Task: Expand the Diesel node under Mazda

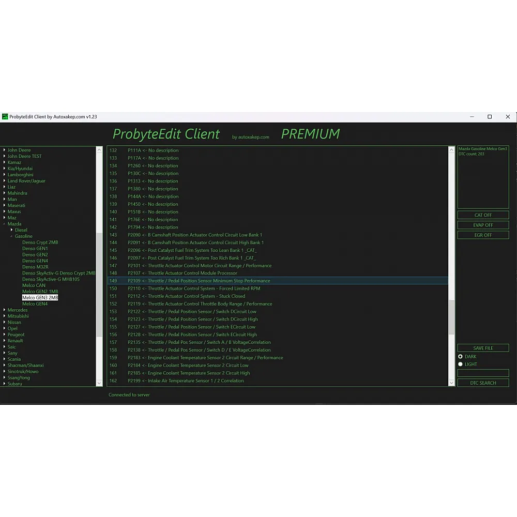Action: click(x=12, y=230)
